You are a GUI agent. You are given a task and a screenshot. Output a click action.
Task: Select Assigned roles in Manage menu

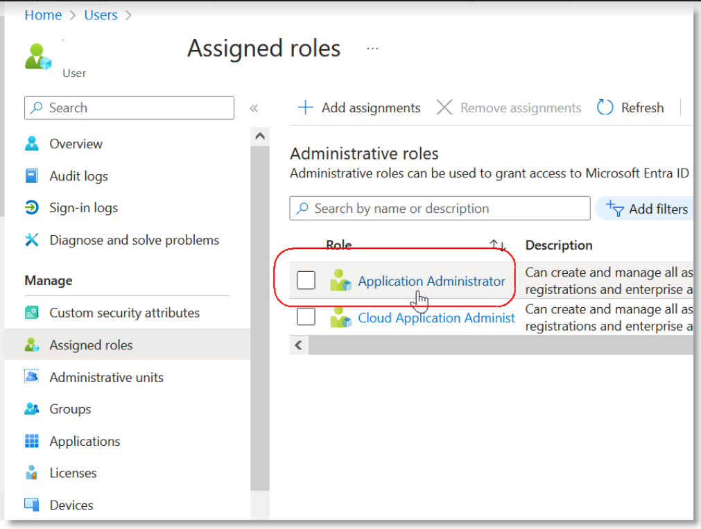coord(91,345)
